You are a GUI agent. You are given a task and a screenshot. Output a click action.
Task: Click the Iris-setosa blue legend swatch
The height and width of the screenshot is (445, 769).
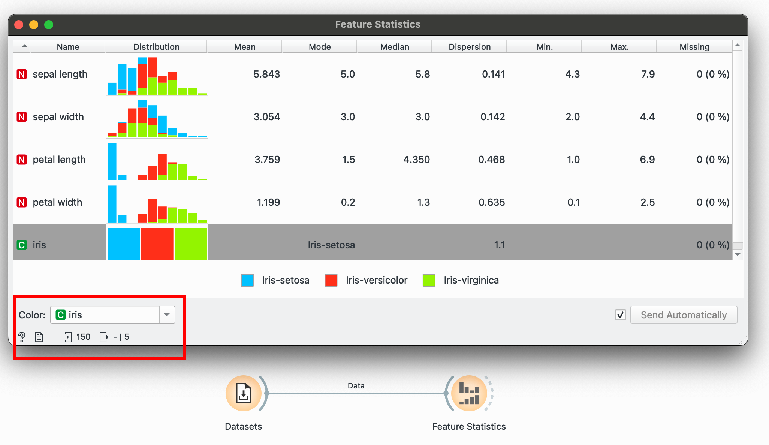point(247,280)
